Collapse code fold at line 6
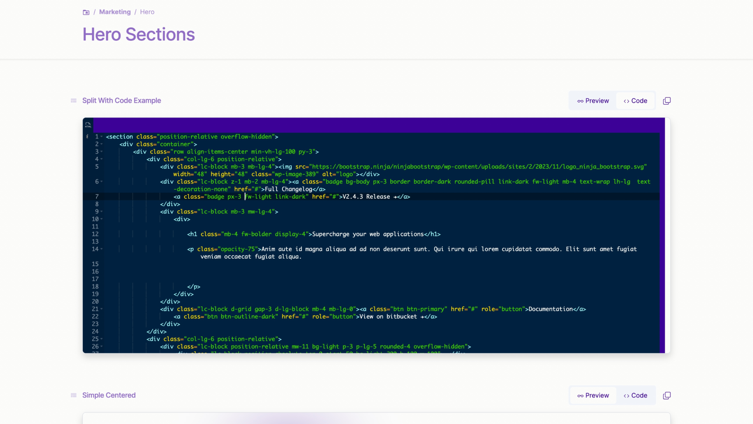Viewport: 753px width, 424px height. click(102, 181)
